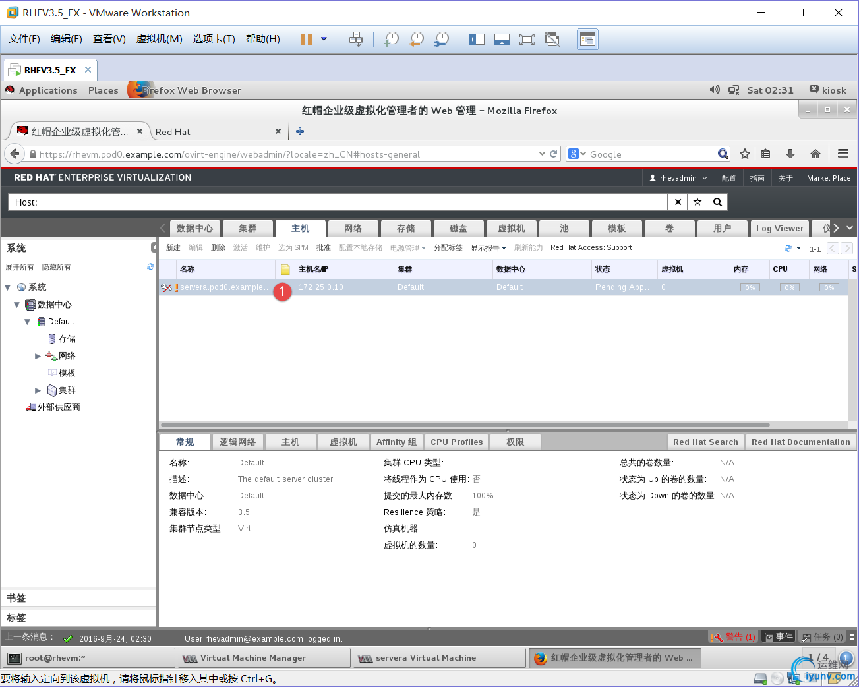Revert virtual machine to previous snapshot
The width and height of the screenshot is (859, 687).
pos(417,39)
